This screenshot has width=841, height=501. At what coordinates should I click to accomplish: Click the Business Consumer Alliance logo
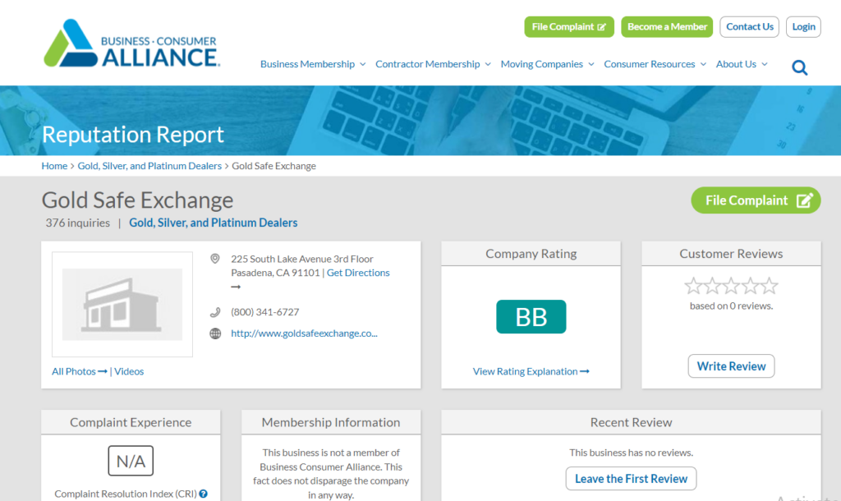coord(132,44)
